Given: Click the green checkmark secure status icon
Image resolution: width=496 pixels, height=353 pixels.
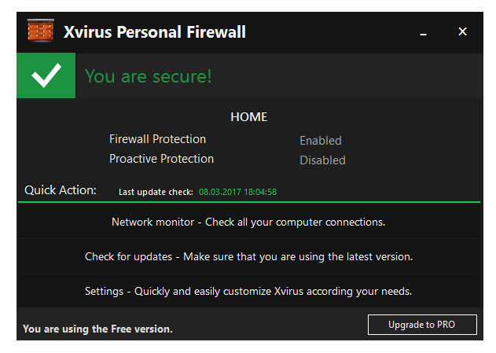Looking at the screenshot, I should coord(46,75).
